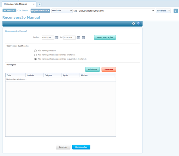Click the Marcações section label
Viewport: 179px width, 156px height.
click(11, 65)
